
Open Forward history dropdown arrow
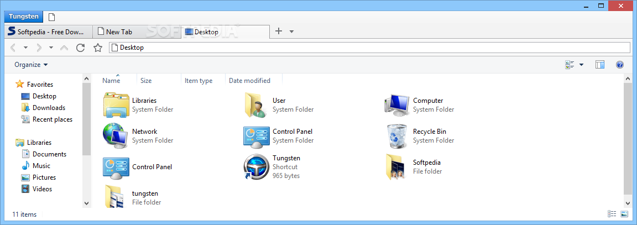[x=51, y=48]
